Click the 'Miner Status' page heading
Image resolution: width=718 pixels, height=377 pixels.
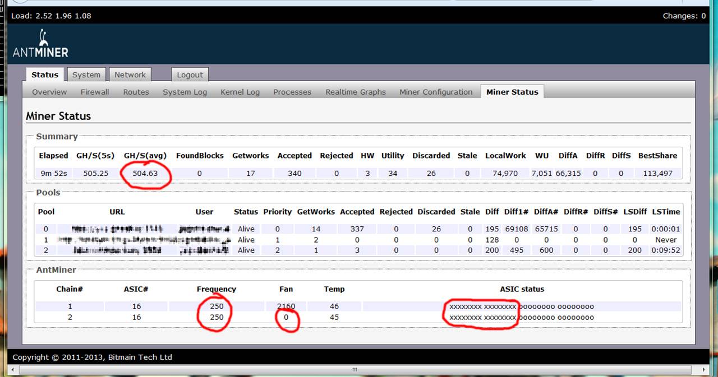point(58,116)
